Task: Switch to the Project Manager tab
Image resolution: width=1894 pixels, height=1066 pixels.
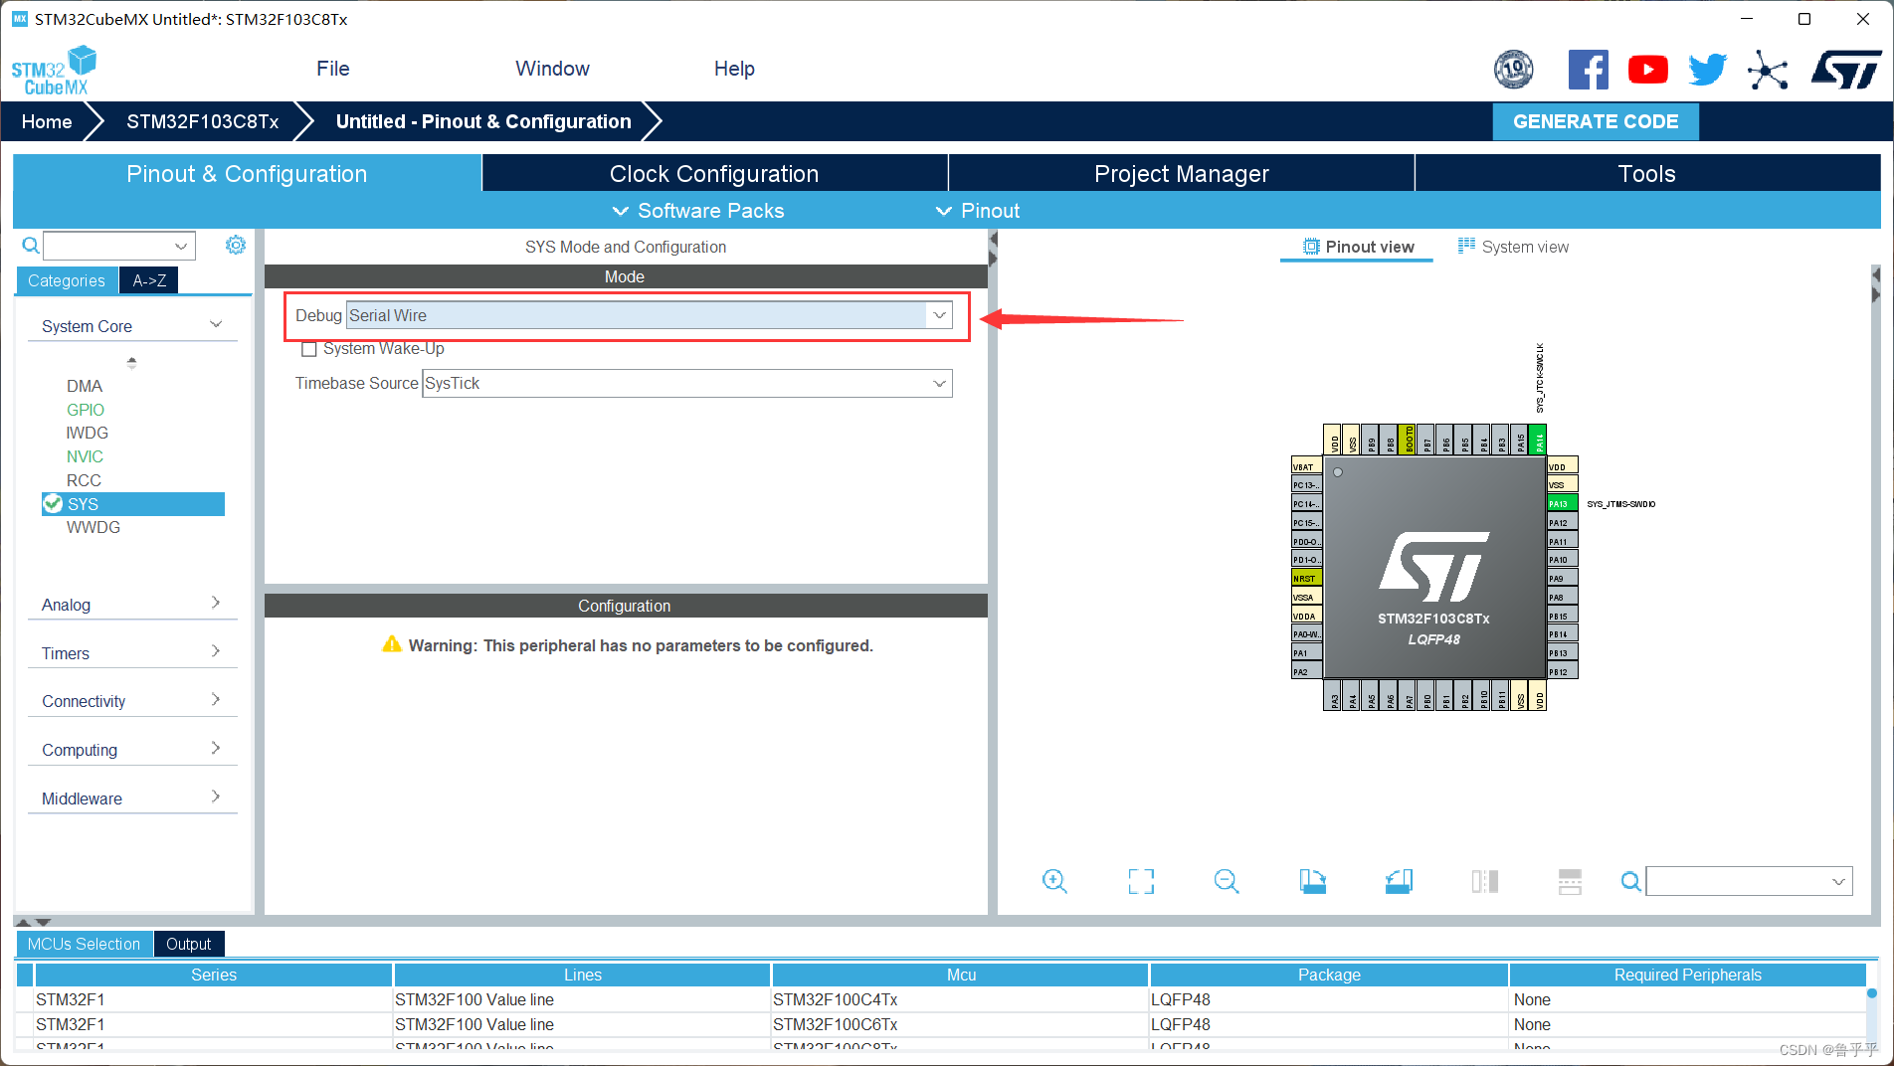Action: coord(1182,173)
